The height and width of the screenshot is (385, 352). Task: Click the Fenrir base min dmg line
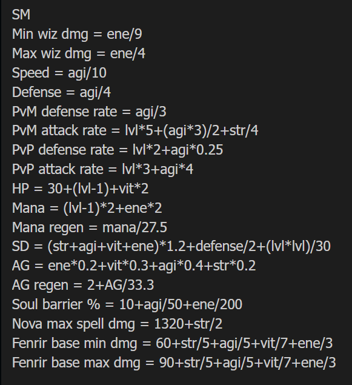(172, 343)
